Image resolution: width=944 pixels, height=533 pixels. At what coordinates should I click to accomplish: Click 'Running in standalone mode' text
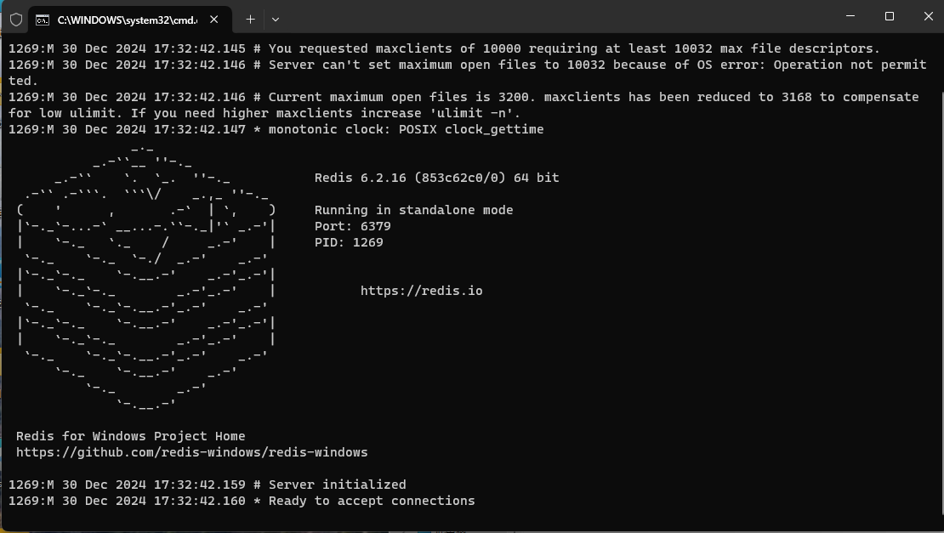(x=413, y=210)
